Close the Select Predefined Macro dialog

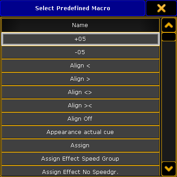coord(161,8)
